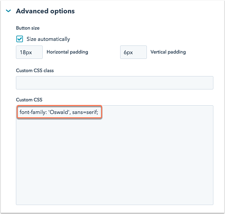
Task: Collapse the Advanced options chevron
Action: [x=9, y=11]
